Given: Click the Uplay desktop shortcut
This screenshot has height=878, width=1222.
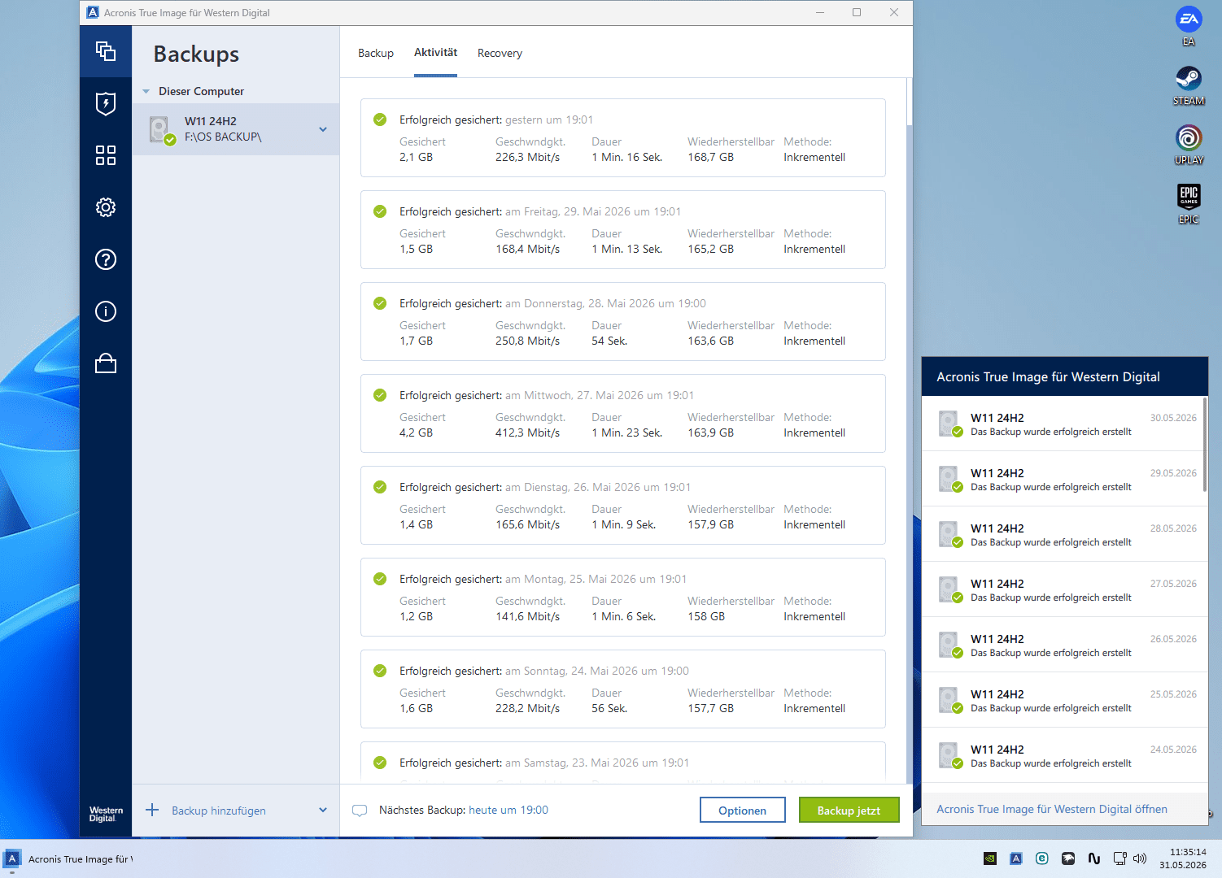Looking at the screenshot, I should point(1189,145).
